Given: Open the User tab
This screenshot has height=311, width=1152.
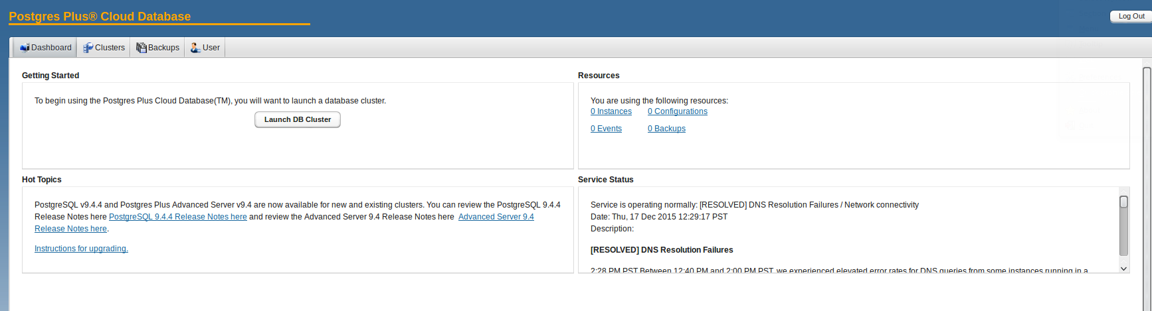Looking at the screenshot, I should pyautogui.click(x=205, y=48).
